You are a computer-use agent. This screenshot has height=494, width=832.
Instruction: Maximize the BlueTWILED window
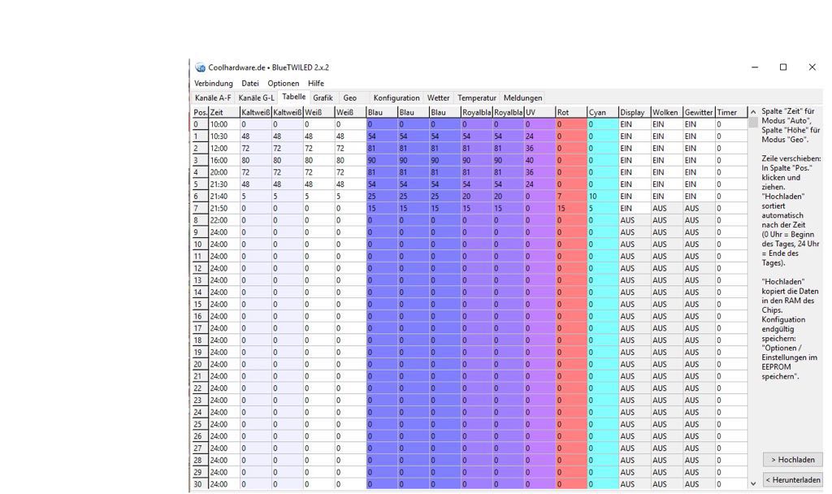783,67
